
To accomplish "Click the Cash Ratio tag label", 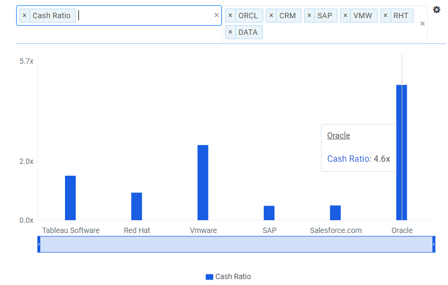I will (52, 16).
